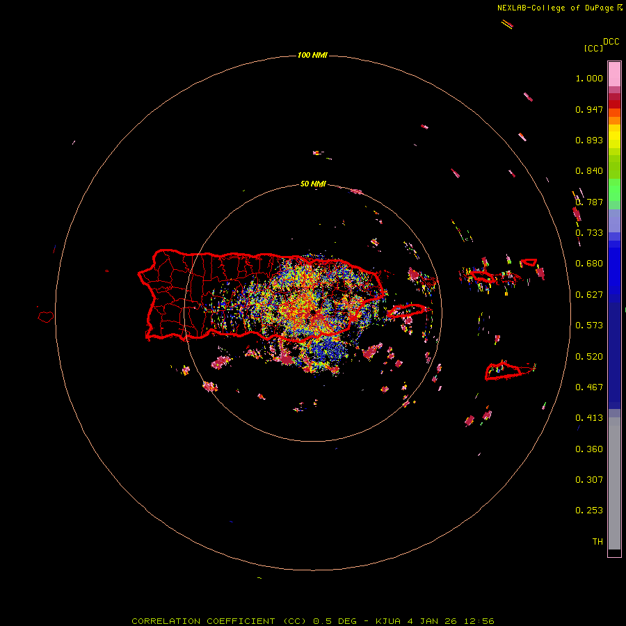Click the 0.520 color scale value
Image resolution: width=626 pixels, height=626 pixels.
click(589, 357)
